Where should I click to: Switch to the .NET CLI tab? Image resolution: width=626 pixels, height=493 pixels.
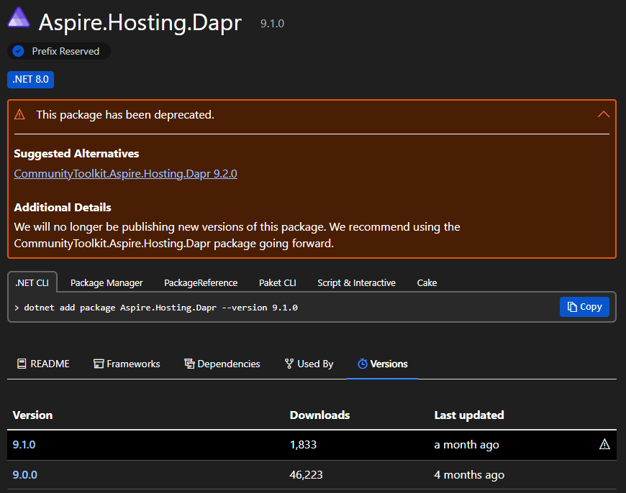click(32, 283)
